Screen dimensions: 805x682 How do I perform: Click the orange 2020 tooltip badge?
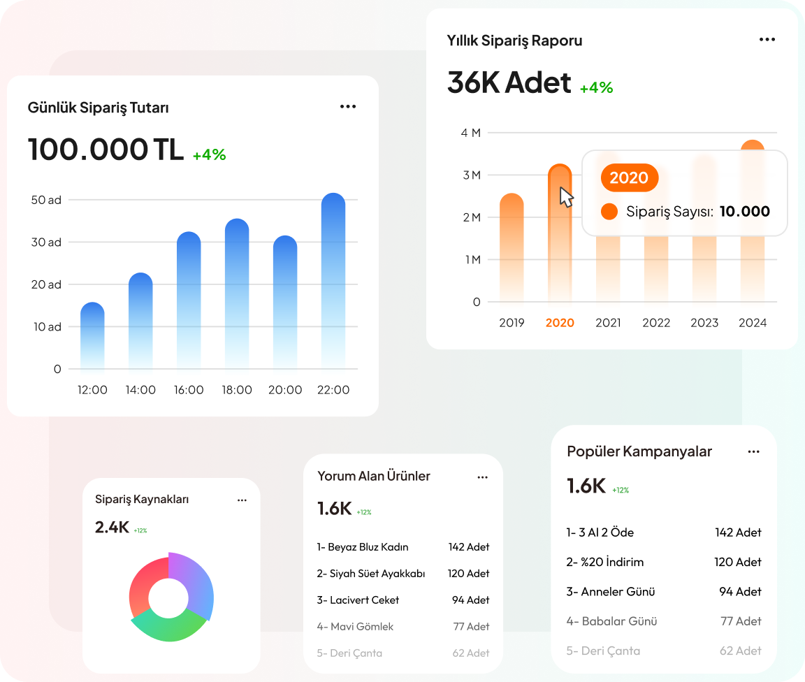click(629, 177)
